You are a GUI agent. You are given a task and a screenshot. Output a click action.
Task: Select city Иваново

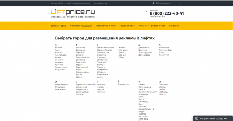101,85
